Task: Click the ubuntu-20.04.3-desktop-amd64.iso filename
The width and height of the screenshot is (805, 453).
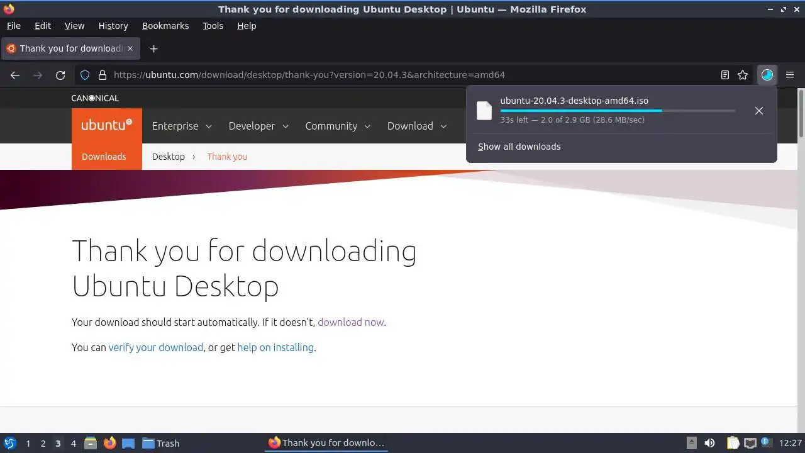Action: click(574, 101)
